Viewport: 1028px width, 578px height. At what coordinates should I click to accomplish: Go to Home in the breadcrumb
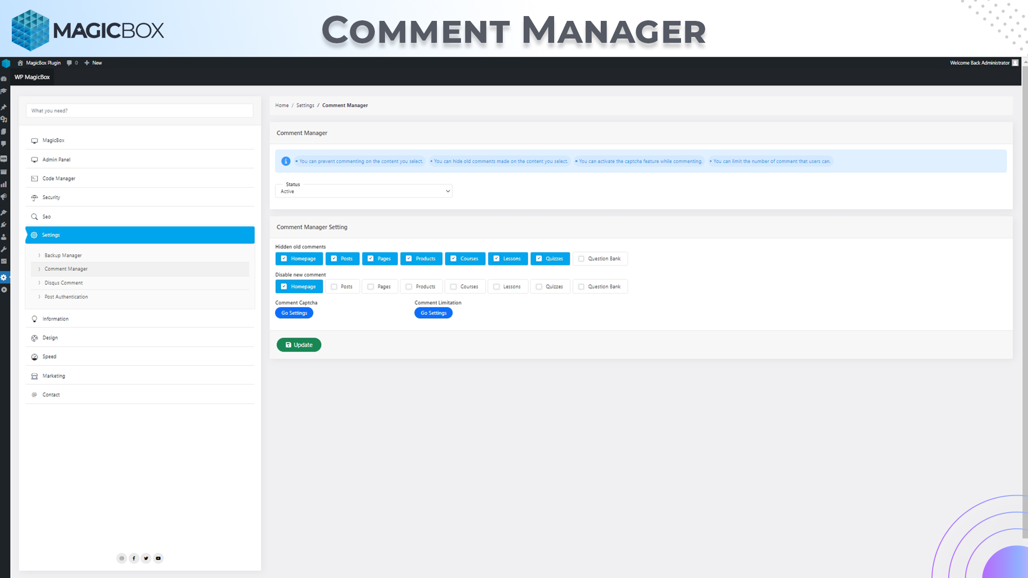[x=282, y=105]
